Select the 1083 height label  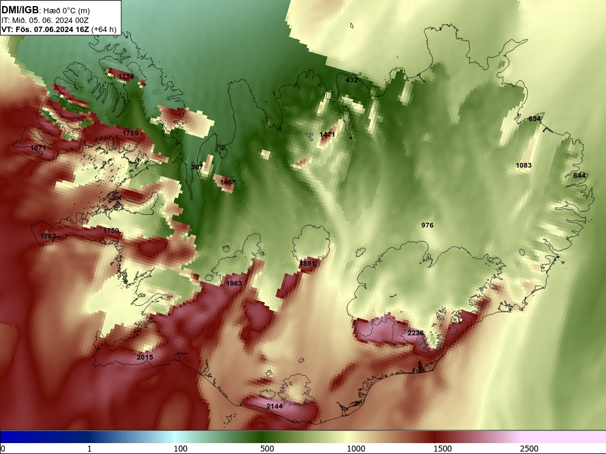(524, 165)
